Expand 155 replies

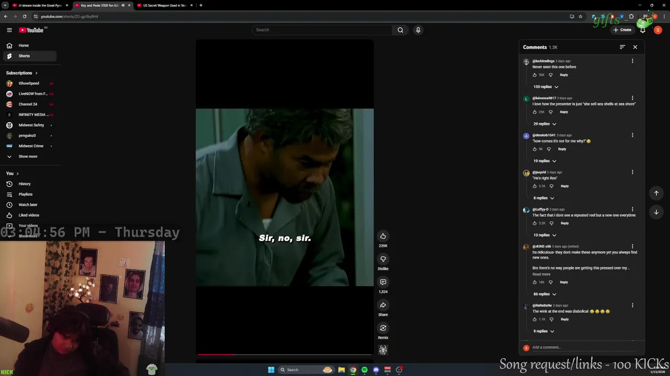[x=545, y=87]
